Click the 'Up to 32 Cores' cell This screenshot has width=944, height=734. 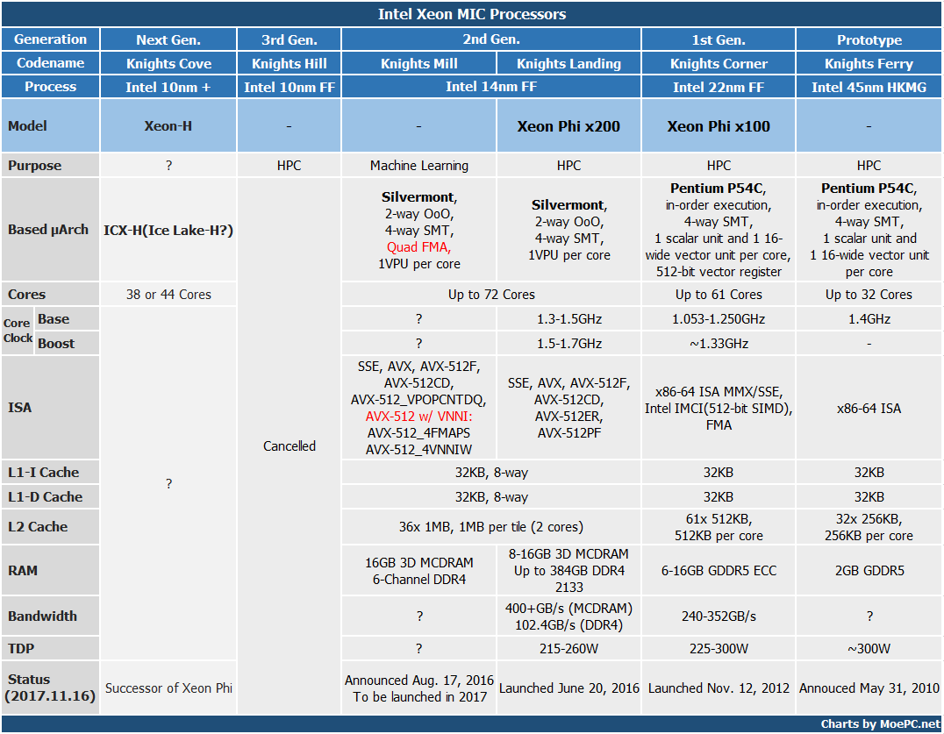point(869,294)
